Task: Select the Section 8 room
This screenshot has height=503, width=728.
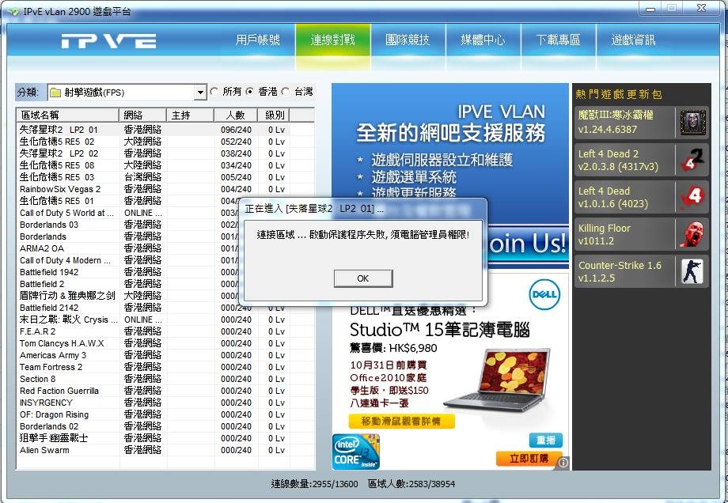Action: pos(165,379)
